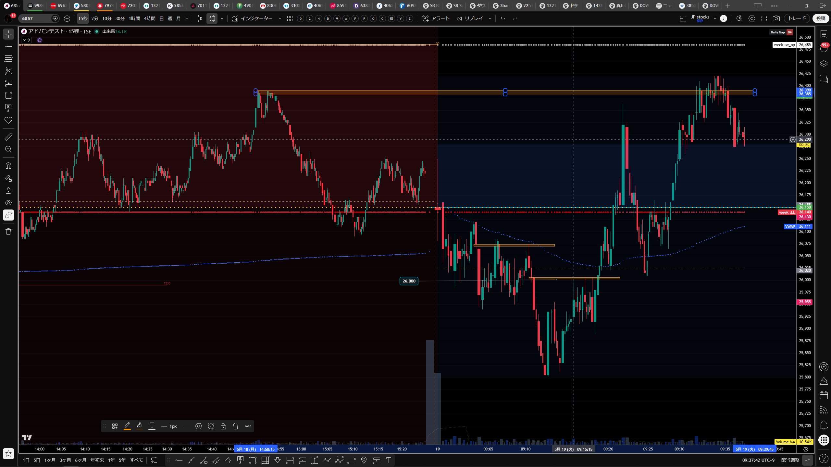Open the JP stocks layout dropdown
831x467 pixels.
click(x=715, y=18)
